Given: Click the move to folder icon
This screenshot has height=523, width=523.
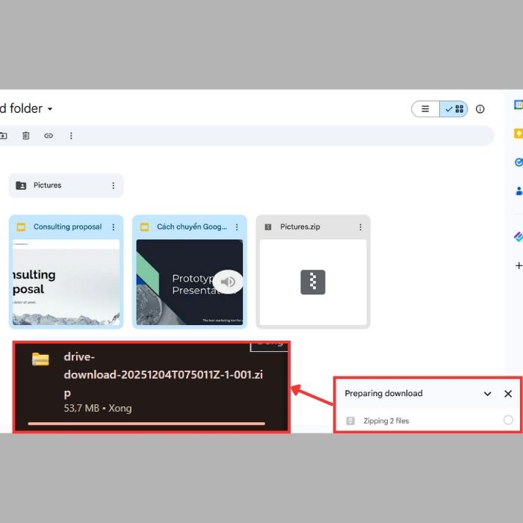Looking at the screenshot, I should (x=3, y=136).
